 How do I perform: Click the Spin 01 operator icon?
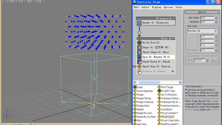(x=139, y=57)
